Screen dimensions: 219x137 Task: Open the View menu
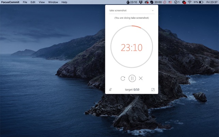(x=42, y=2)
